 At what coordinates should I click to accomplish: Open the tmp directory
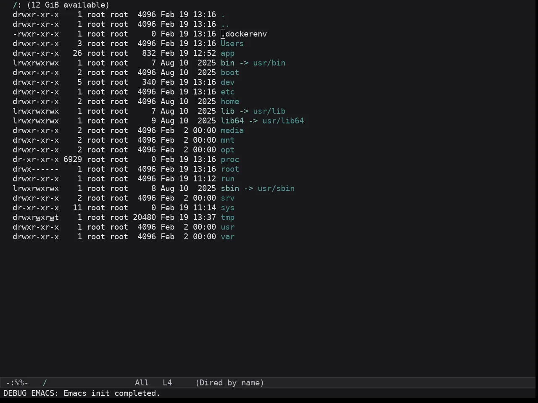click(227, 217)
